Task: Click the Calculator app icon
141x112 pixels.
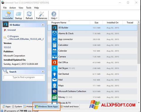Action: 54,45
